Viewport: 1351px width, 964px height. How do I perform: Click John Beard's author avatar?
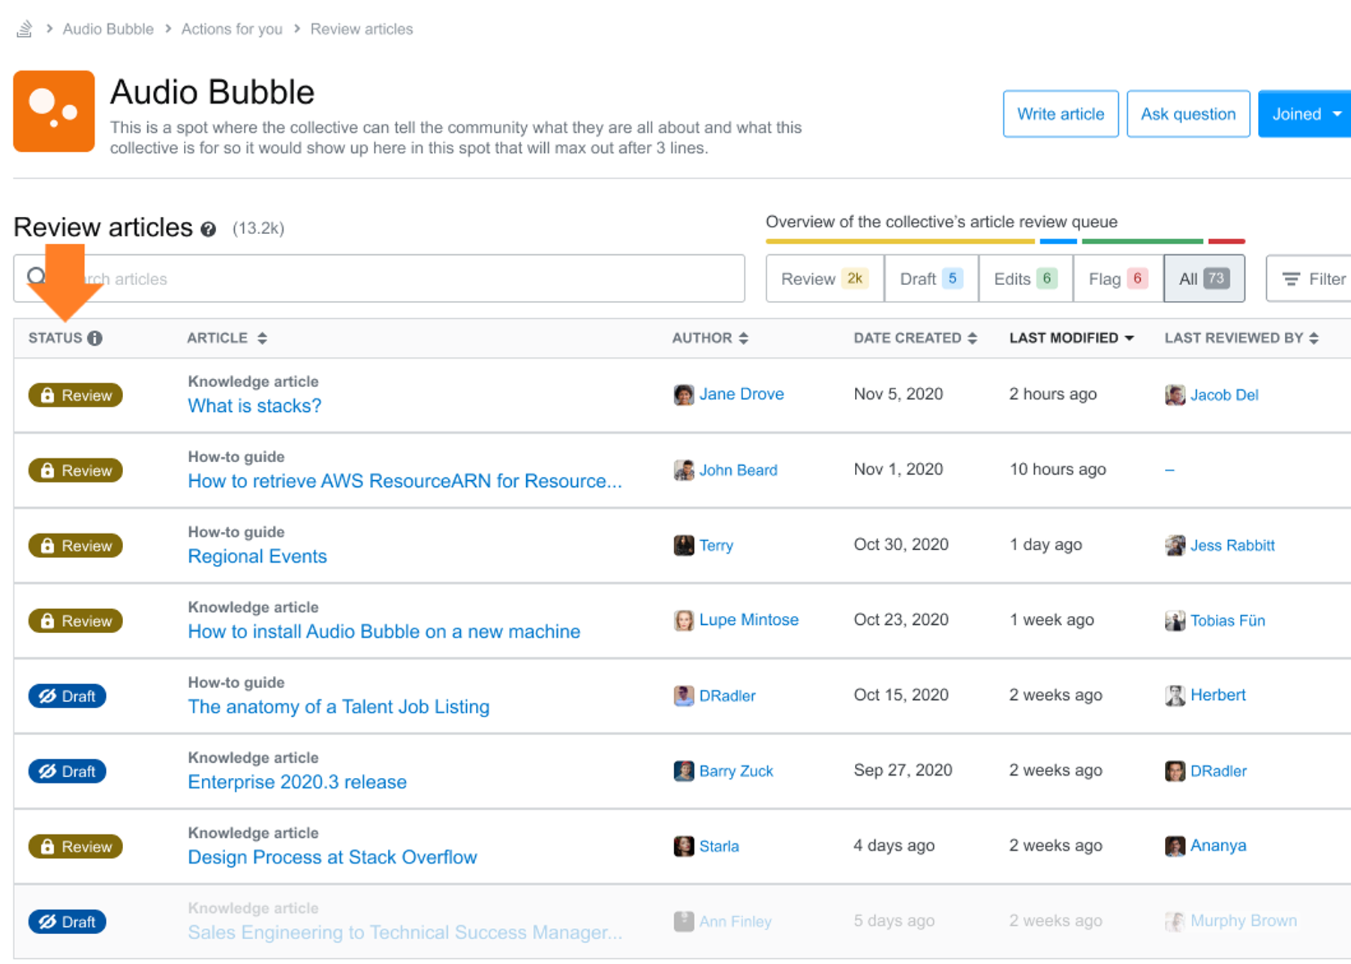pos(684,470)
